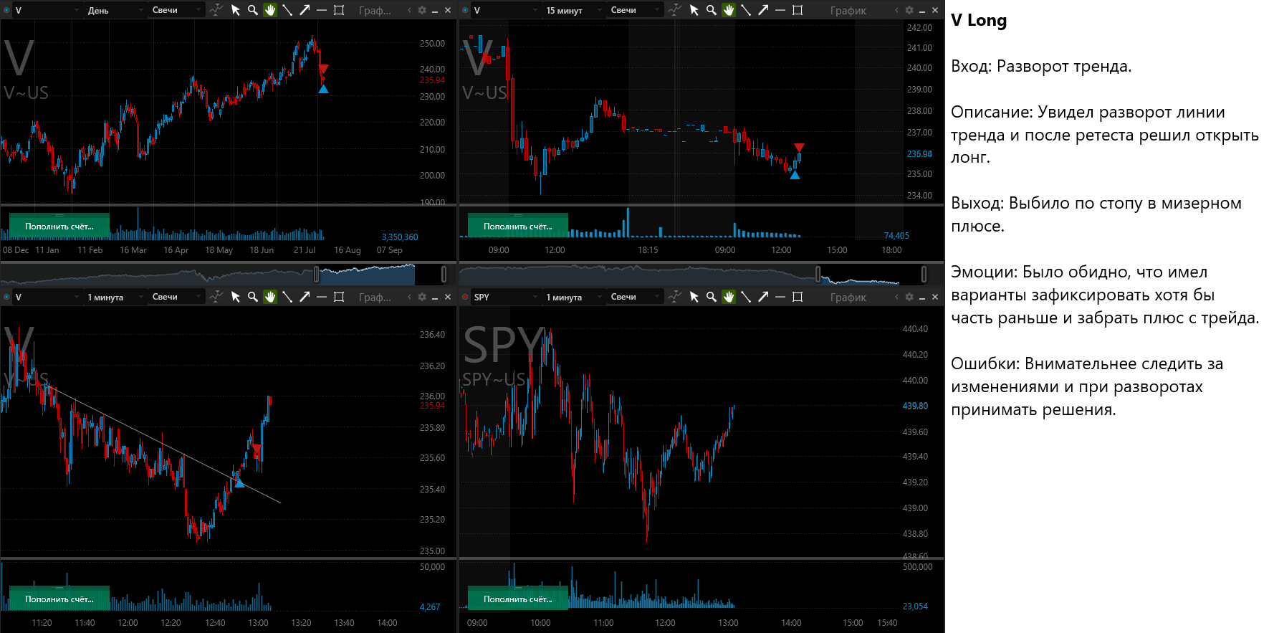Choose the arrow tool in the V 15-minute chart
Viewport: 1269px width, 633px height.
pos(763,10)
